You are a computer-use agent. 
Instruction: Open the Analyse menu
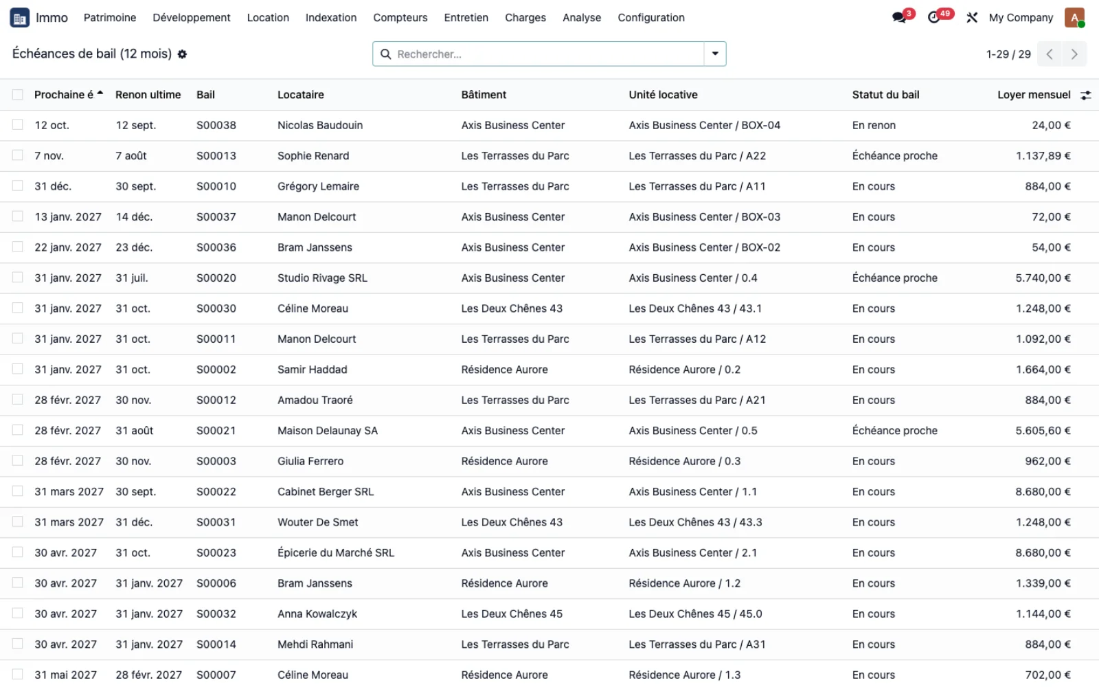click(582, 18)
